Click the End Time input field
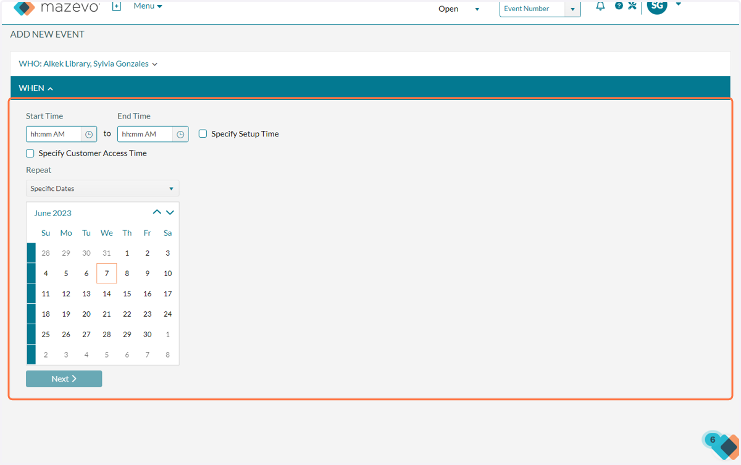 click(x=146, y=134)
